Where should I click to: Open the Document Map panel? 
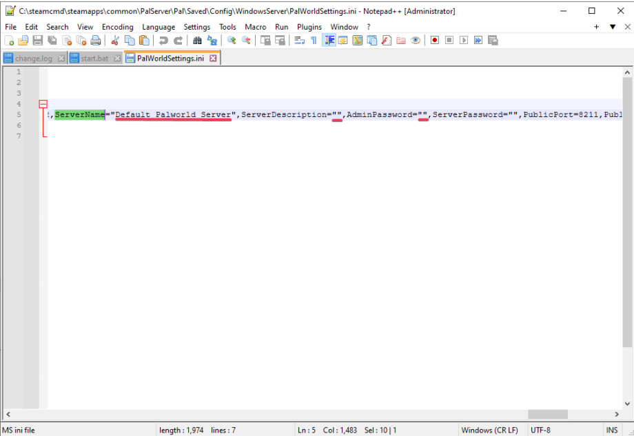click(x=358, y=40)
